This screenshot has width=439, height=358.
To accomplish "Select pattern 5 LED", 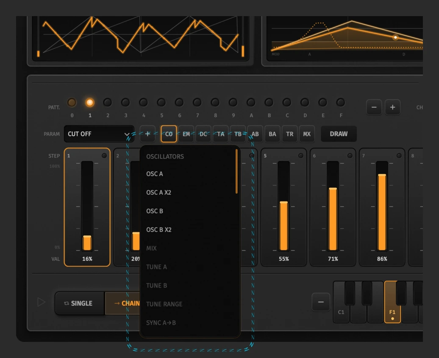I will [161, 102].
